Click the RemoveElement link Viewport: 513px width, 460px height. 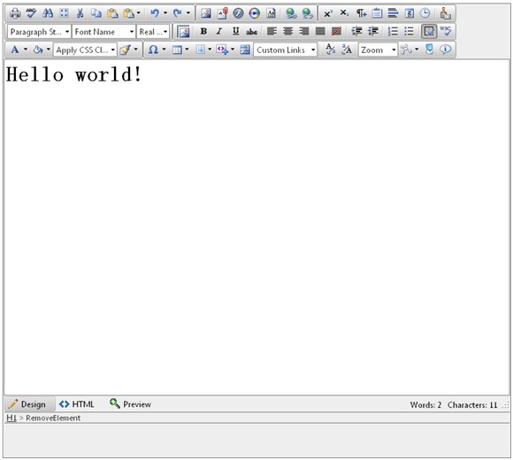click(x=53, y=418)
